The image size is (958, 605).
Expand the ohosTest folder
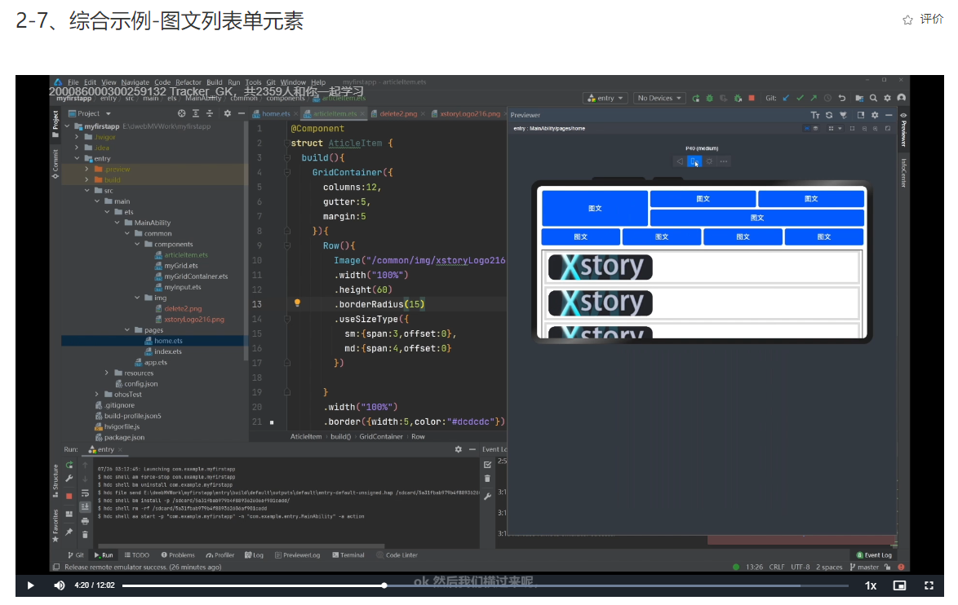click(x=97, y=395)
